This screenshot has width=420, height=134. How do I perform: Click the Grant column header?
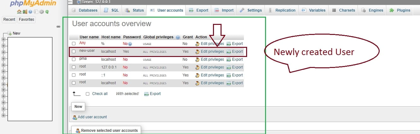point(188,37)
